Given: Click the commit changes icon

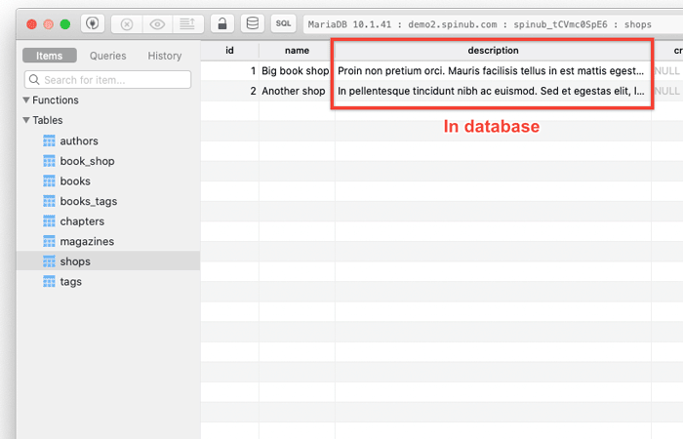Looking at the screenshot, I should click(186, 23).
